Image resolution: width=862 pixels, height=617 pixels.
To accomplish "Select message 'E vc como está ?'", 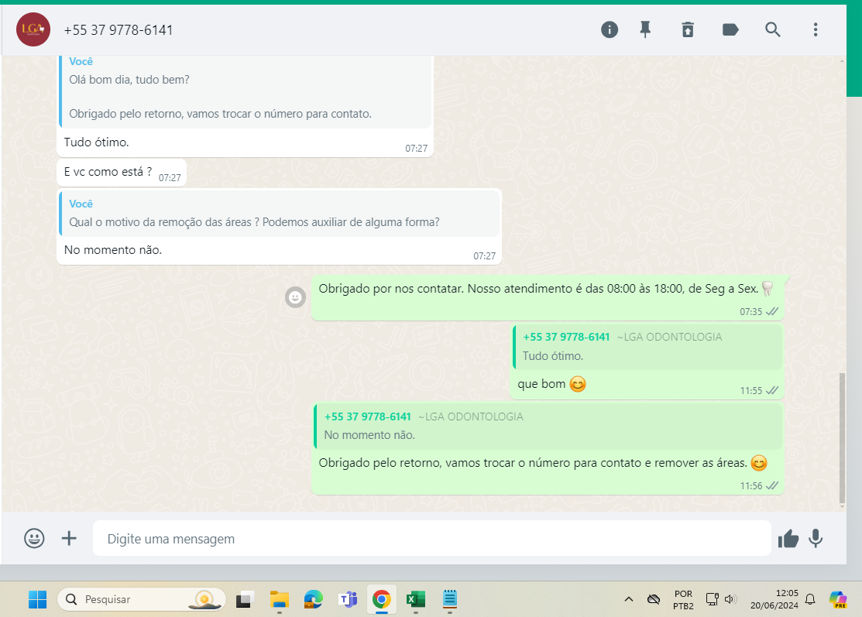I will pyautogui.click(x=122, y=173).
